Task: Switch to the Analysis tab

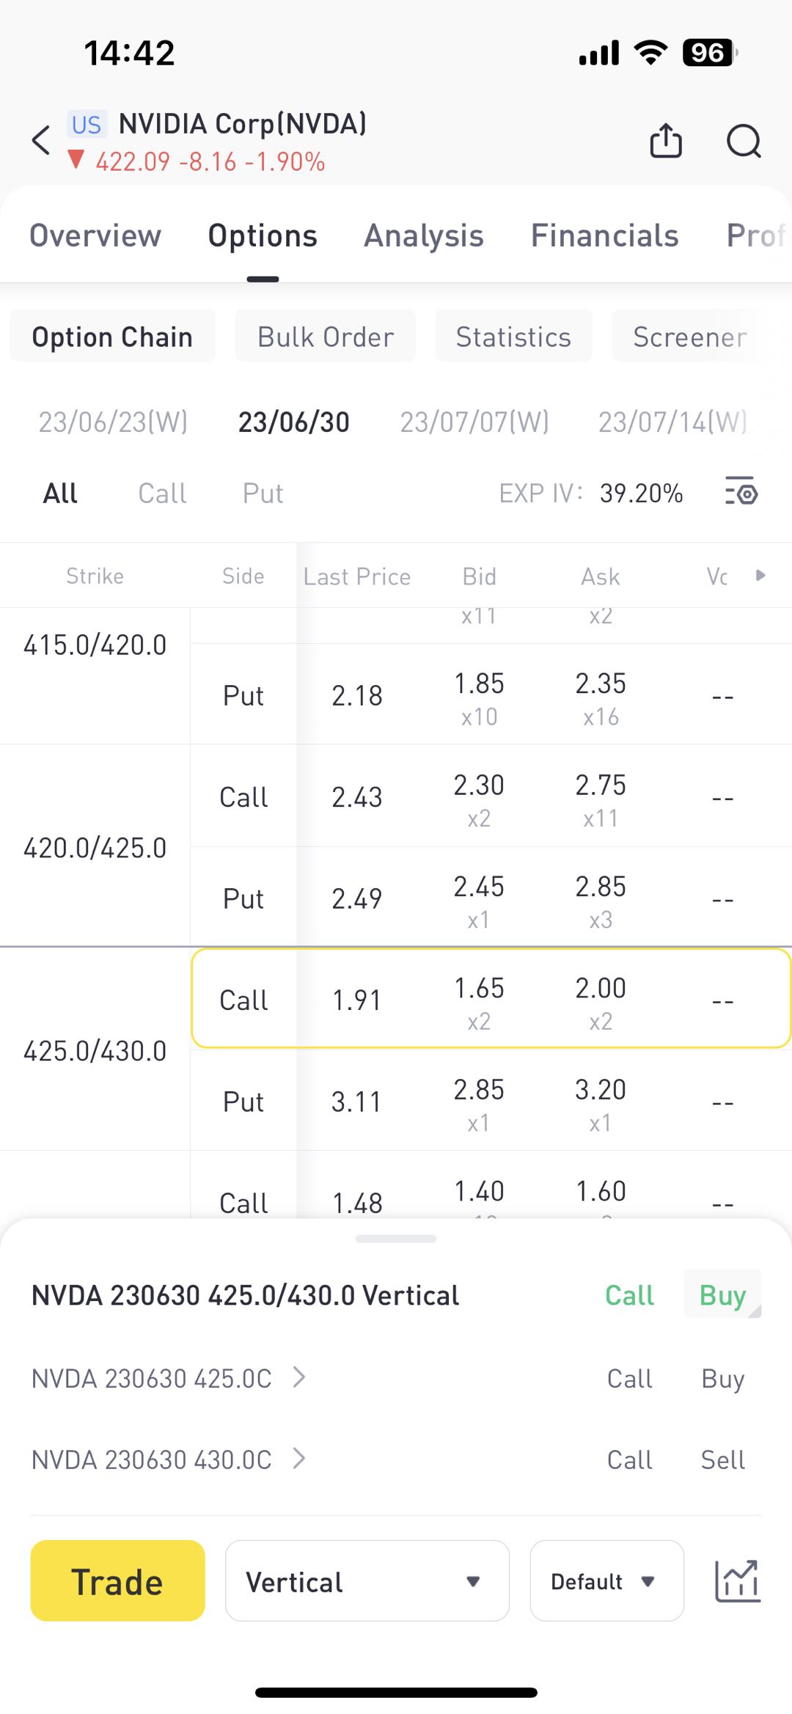Action: click(x=424, y=235)
